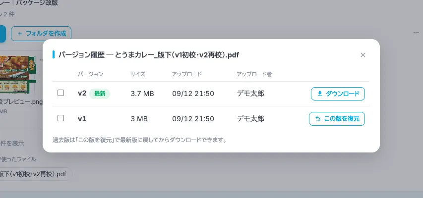Tick the checkbox for version v2

point(60,93)
